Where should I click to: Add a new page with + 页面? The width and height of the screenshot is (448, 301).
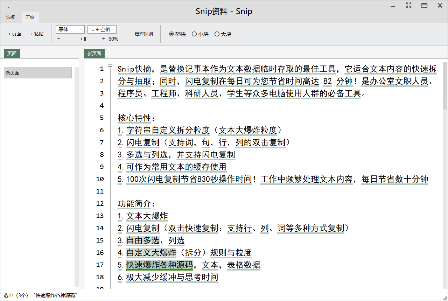pos(15,34)
